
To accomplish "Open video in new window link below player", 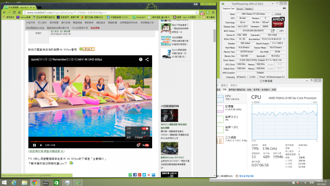I will pyautogui.click(x=46, y=151).
